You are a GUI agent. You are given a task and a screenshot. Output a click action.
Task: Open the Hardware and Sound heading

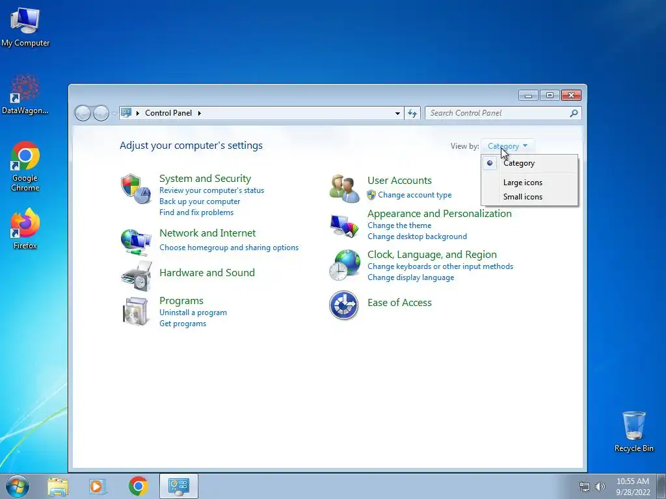(x=207, y=272)
